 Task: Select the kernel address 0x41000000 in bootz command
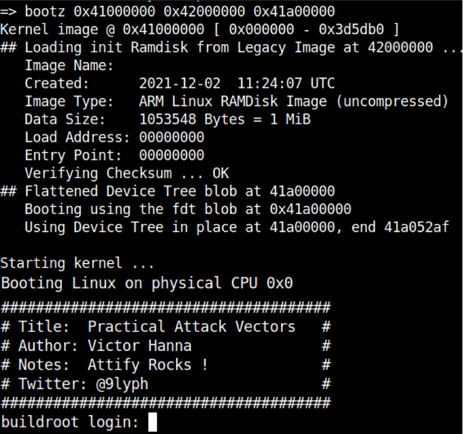point(114,12)
